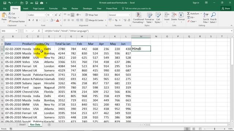Open Format as Table gallery
234x131 pixels.
tap(150, 18)
